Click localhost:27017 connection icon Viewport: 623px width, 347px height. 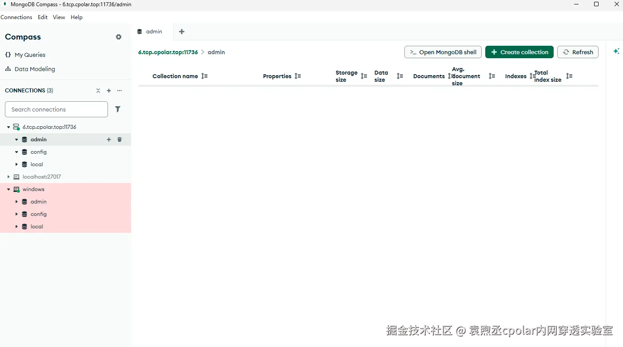16,177
